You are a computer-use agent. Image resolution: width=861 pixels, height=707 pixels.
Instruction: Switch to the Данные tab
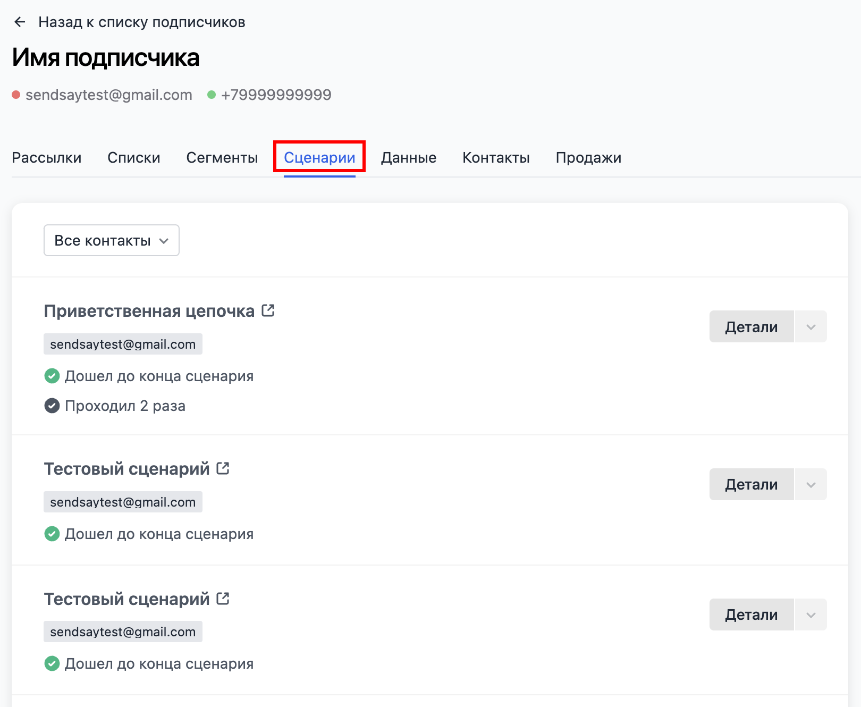click(408, 157)
